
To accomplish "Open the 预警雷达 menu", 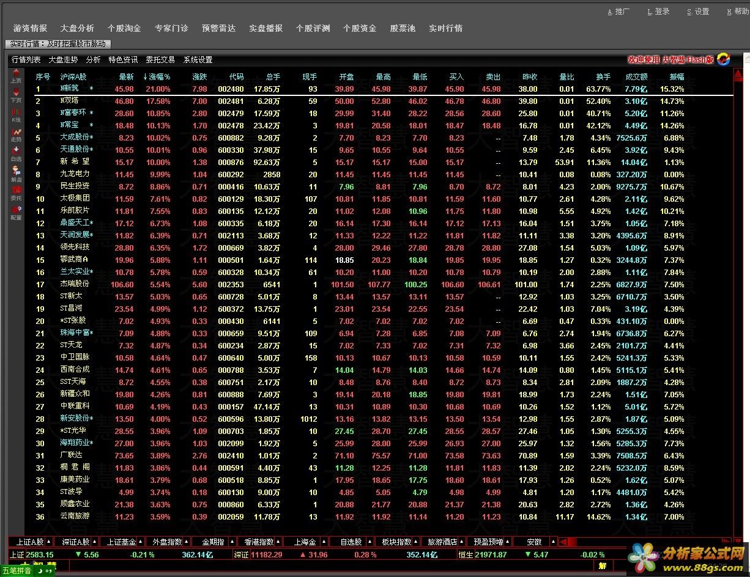I will click(x=218, y=28).
